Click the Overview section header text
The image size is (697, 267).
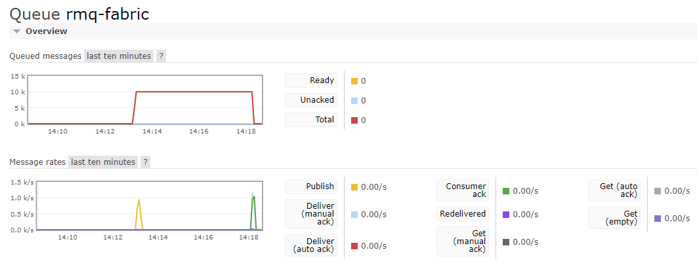[x=46, y=31]
